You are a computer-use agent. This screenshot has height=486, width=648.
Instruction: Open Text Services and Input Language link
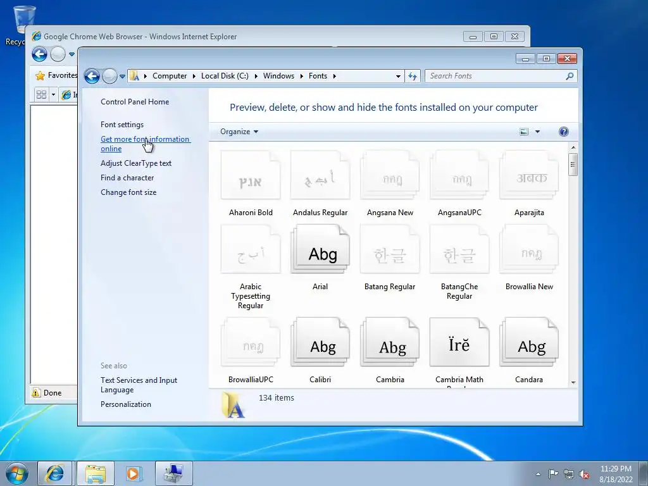[139, 385]
